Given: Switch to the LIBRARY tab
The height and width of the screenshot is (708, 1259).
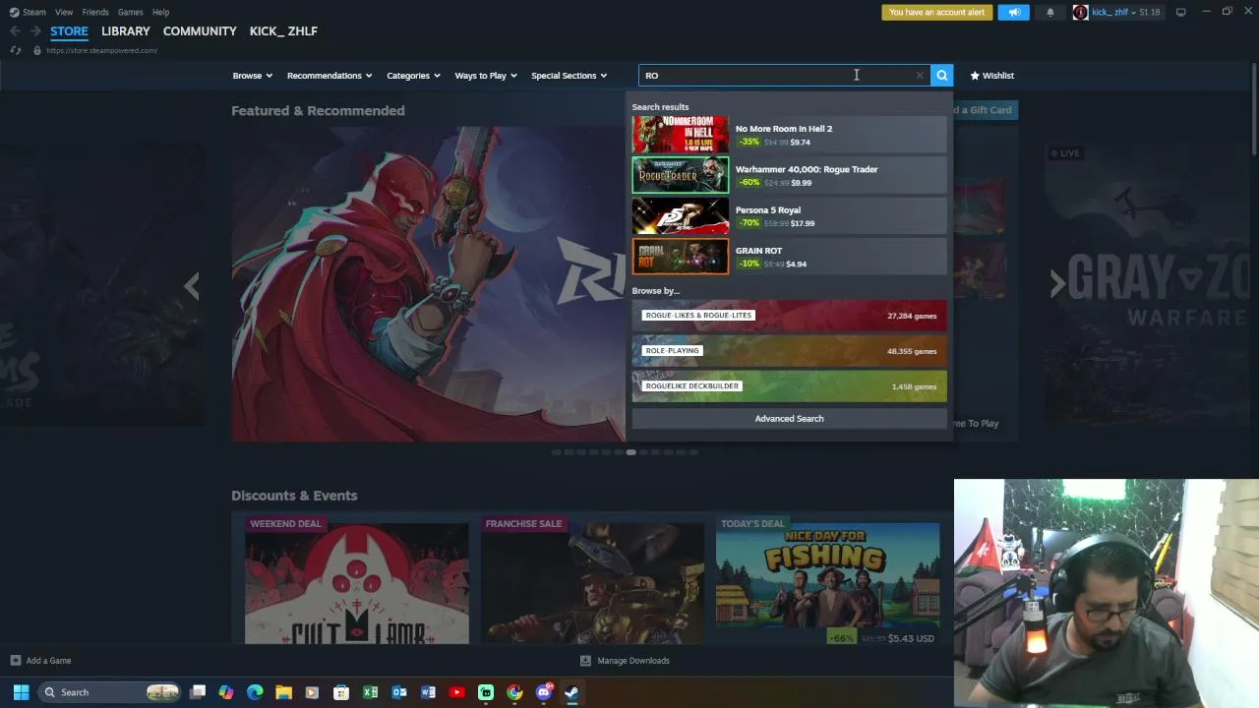Looking at the screenshot, I should pyautogui.click(x=126, y=31).
